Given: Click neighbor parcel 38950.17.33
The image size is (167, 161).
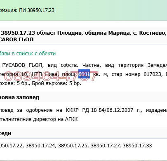Looking at the screenshot, I should point(137,146).
